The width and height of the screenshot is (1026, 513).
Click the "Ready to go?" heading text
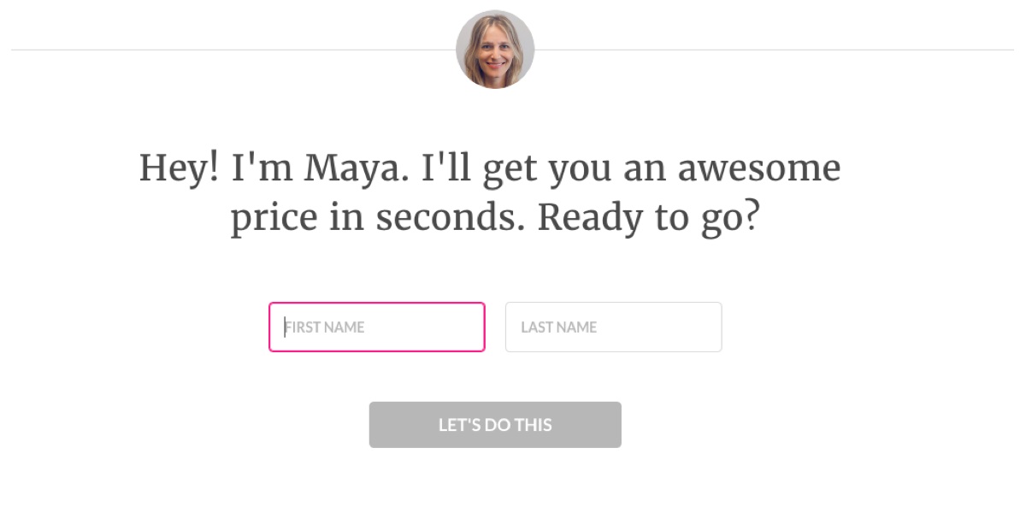coord(648,218)
